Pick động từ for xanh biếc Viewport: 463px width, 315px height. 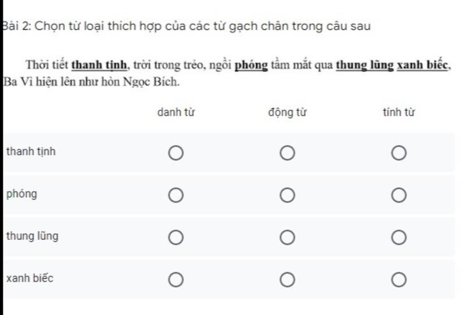[287, 280]
